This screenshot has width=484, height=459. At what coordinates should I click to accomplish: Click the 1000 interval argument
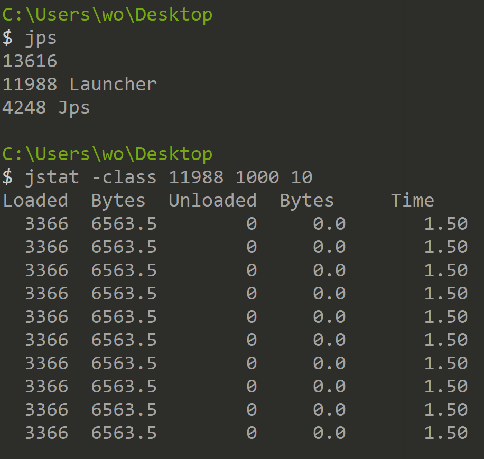pyautogui.click(x=257, y=177)
